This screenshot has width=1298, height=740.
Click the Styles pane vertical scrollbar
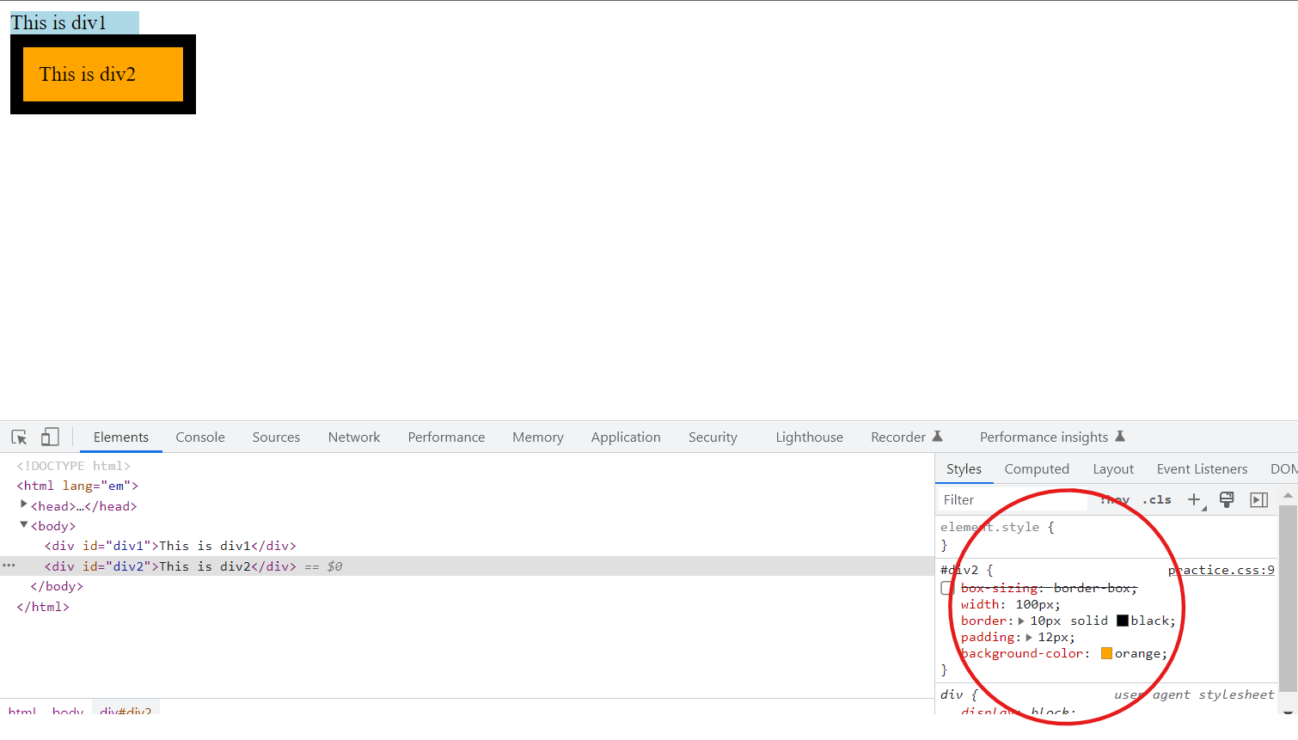[1288, 597]
